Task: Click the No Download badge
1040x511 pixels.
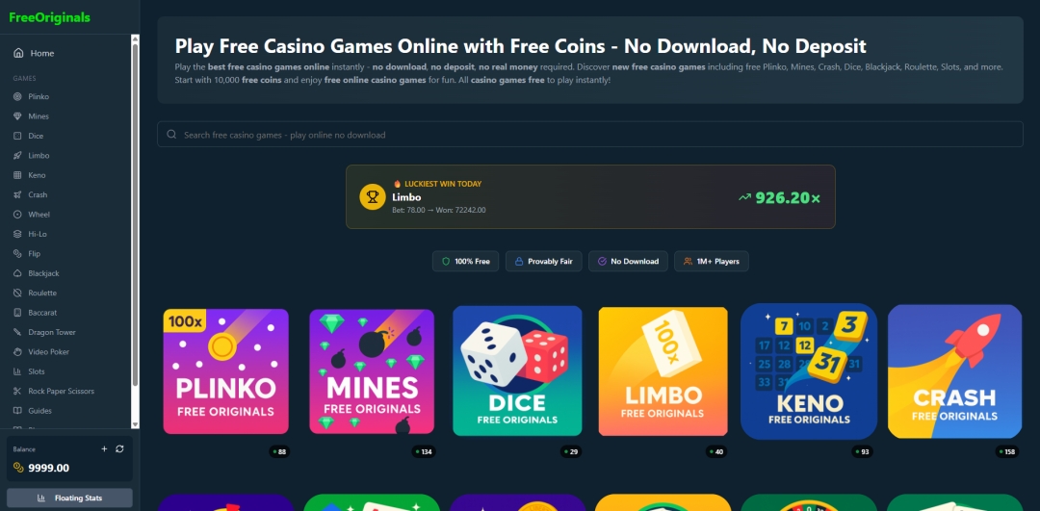Action: pyautogui.click(x=628, y=261)
